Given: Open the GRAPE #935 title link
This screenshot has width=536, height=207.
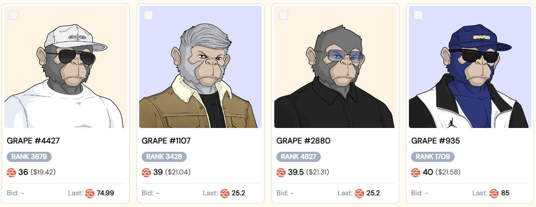Looking at the screenshot, I should click(x=435, y=141).
